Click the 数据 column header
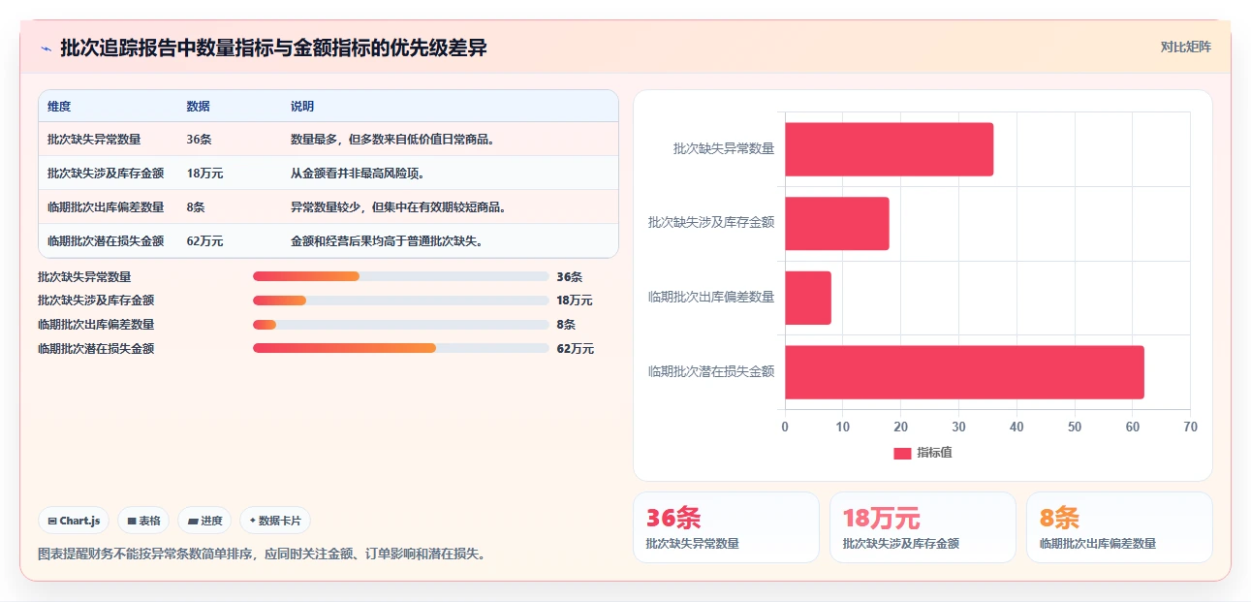Screen dimensions: 1251x602 pyautogui.click(x=198, y=107)
